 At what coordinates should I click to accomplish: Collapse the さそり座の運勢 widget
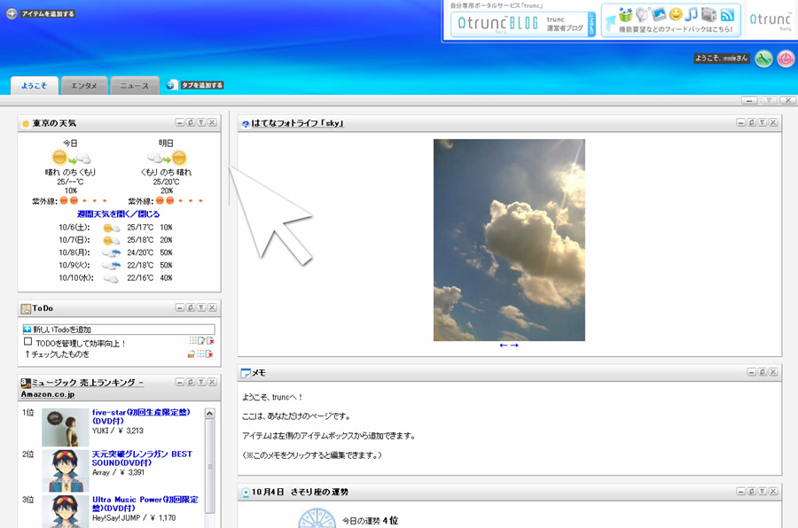(741, 492)
